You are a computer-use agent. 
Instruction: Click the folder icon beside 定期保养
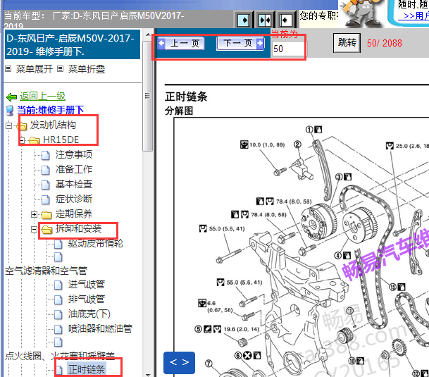(x=46, y=215)
